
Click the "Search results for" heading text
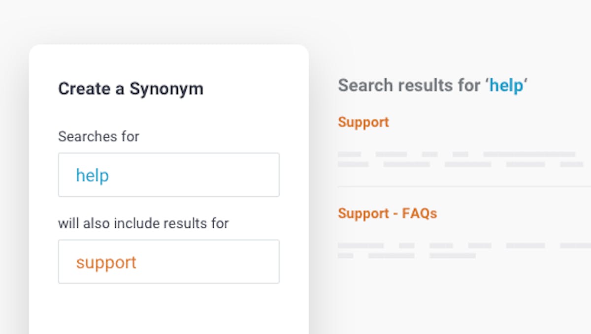(x=409, y=85)
